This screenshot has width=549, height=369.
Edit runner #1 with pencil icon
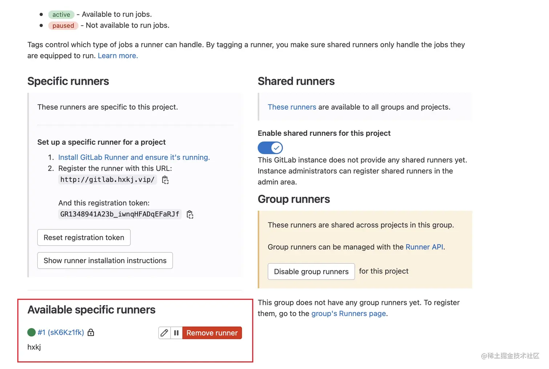pyautogui.click(x=164, y=333)
